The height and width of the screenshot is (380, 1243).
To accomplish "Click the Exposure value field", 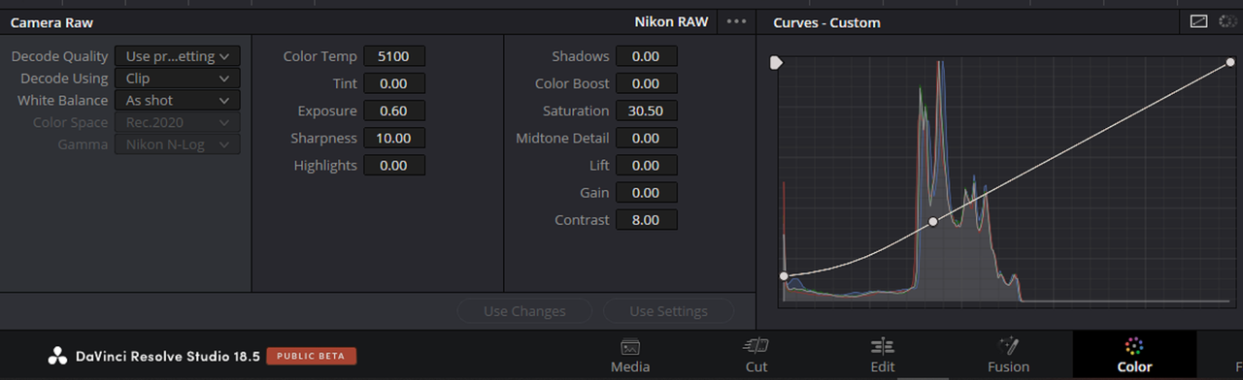I will click(x=394, y=111).
